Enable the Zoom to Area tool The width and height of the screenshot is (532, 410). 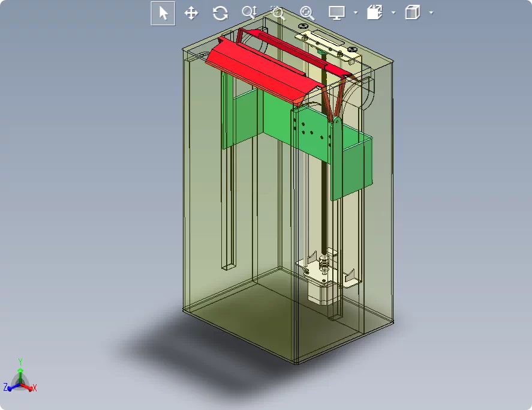click(278, 13)
